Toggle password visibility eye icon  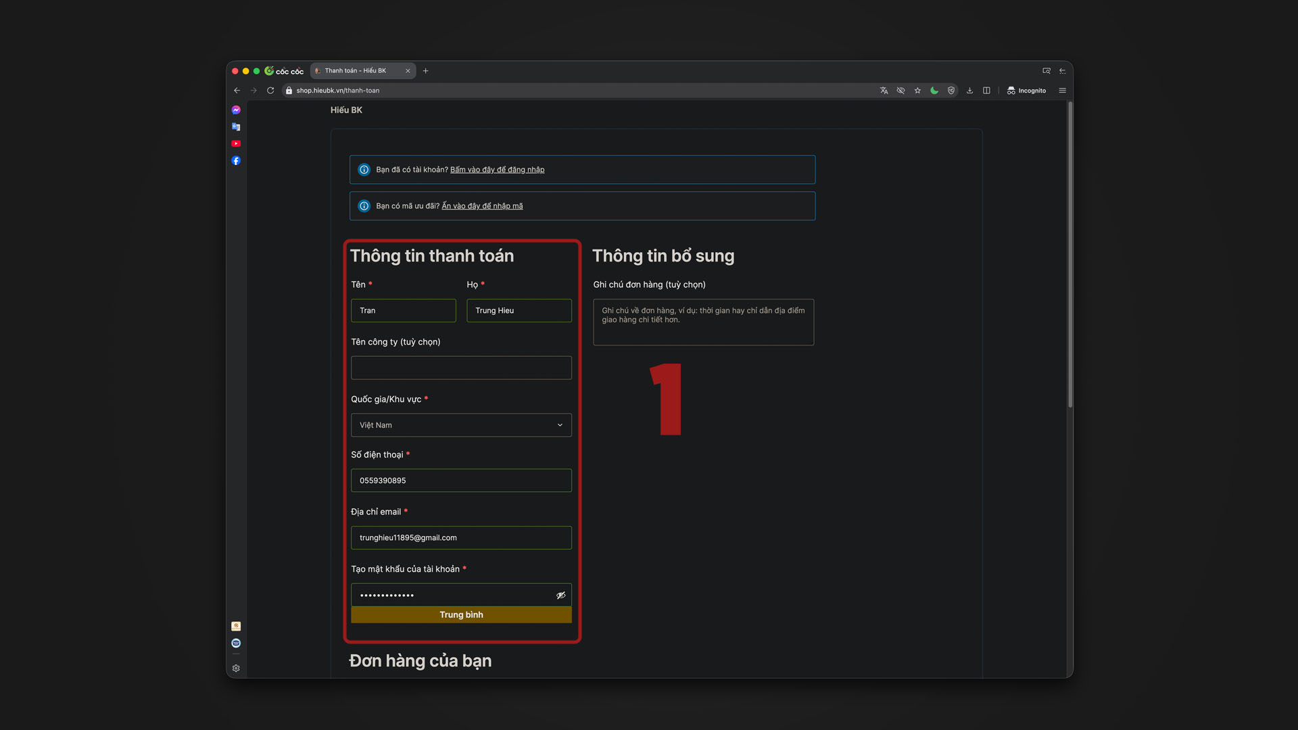click(x=560, y=595)
